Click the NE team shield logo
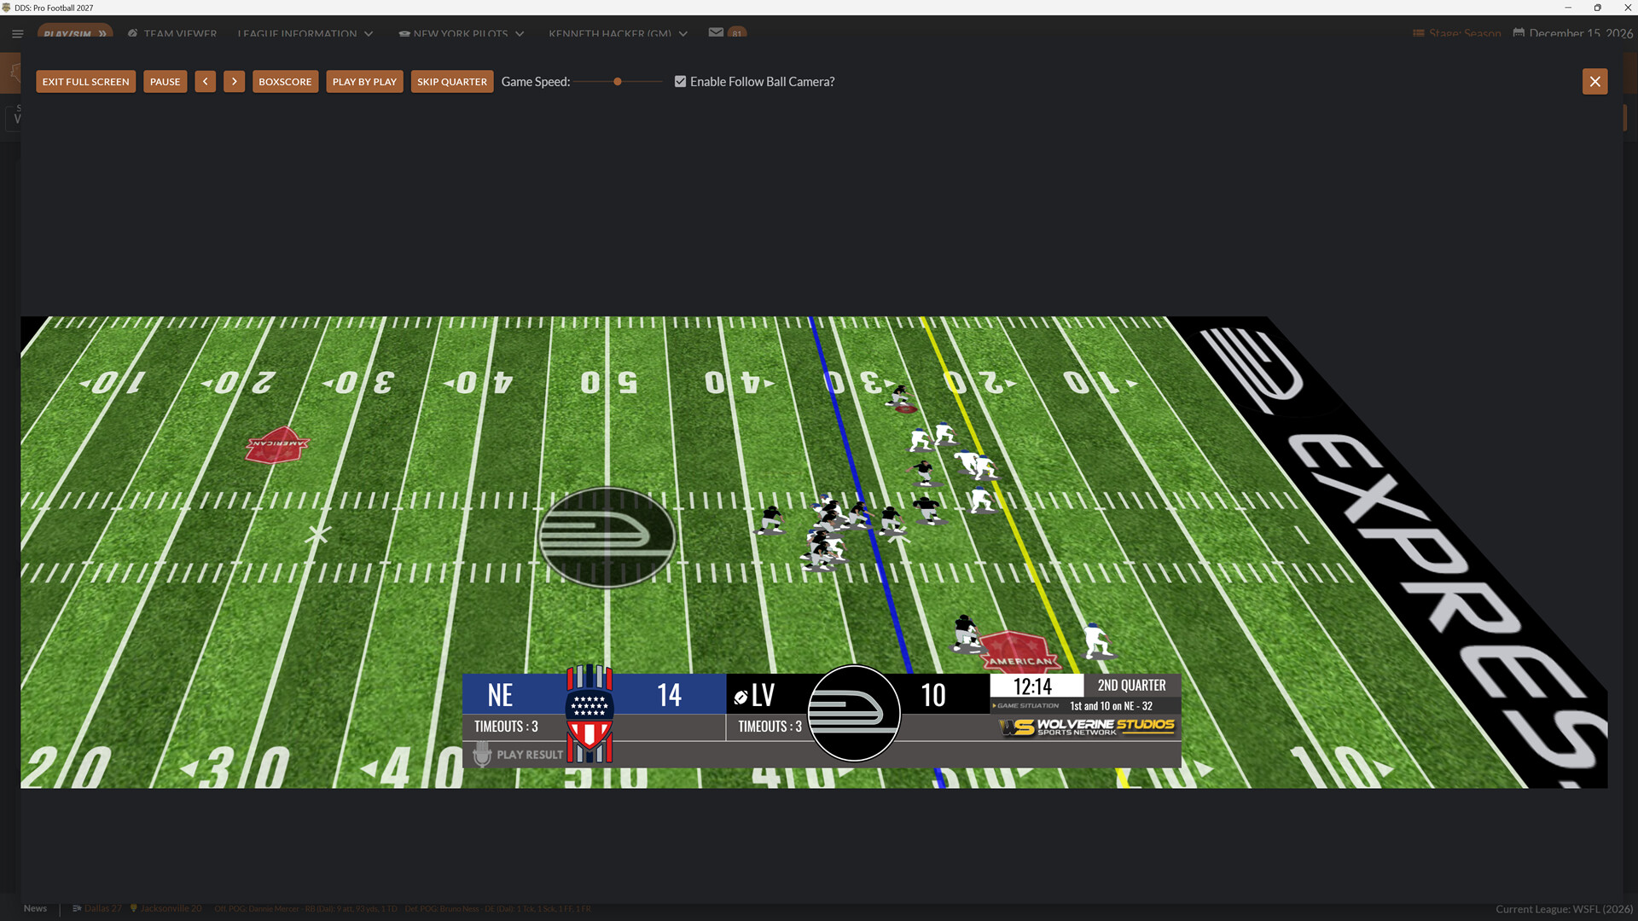The height and width of the screenshot is (921, 1638). coord(590,713)
